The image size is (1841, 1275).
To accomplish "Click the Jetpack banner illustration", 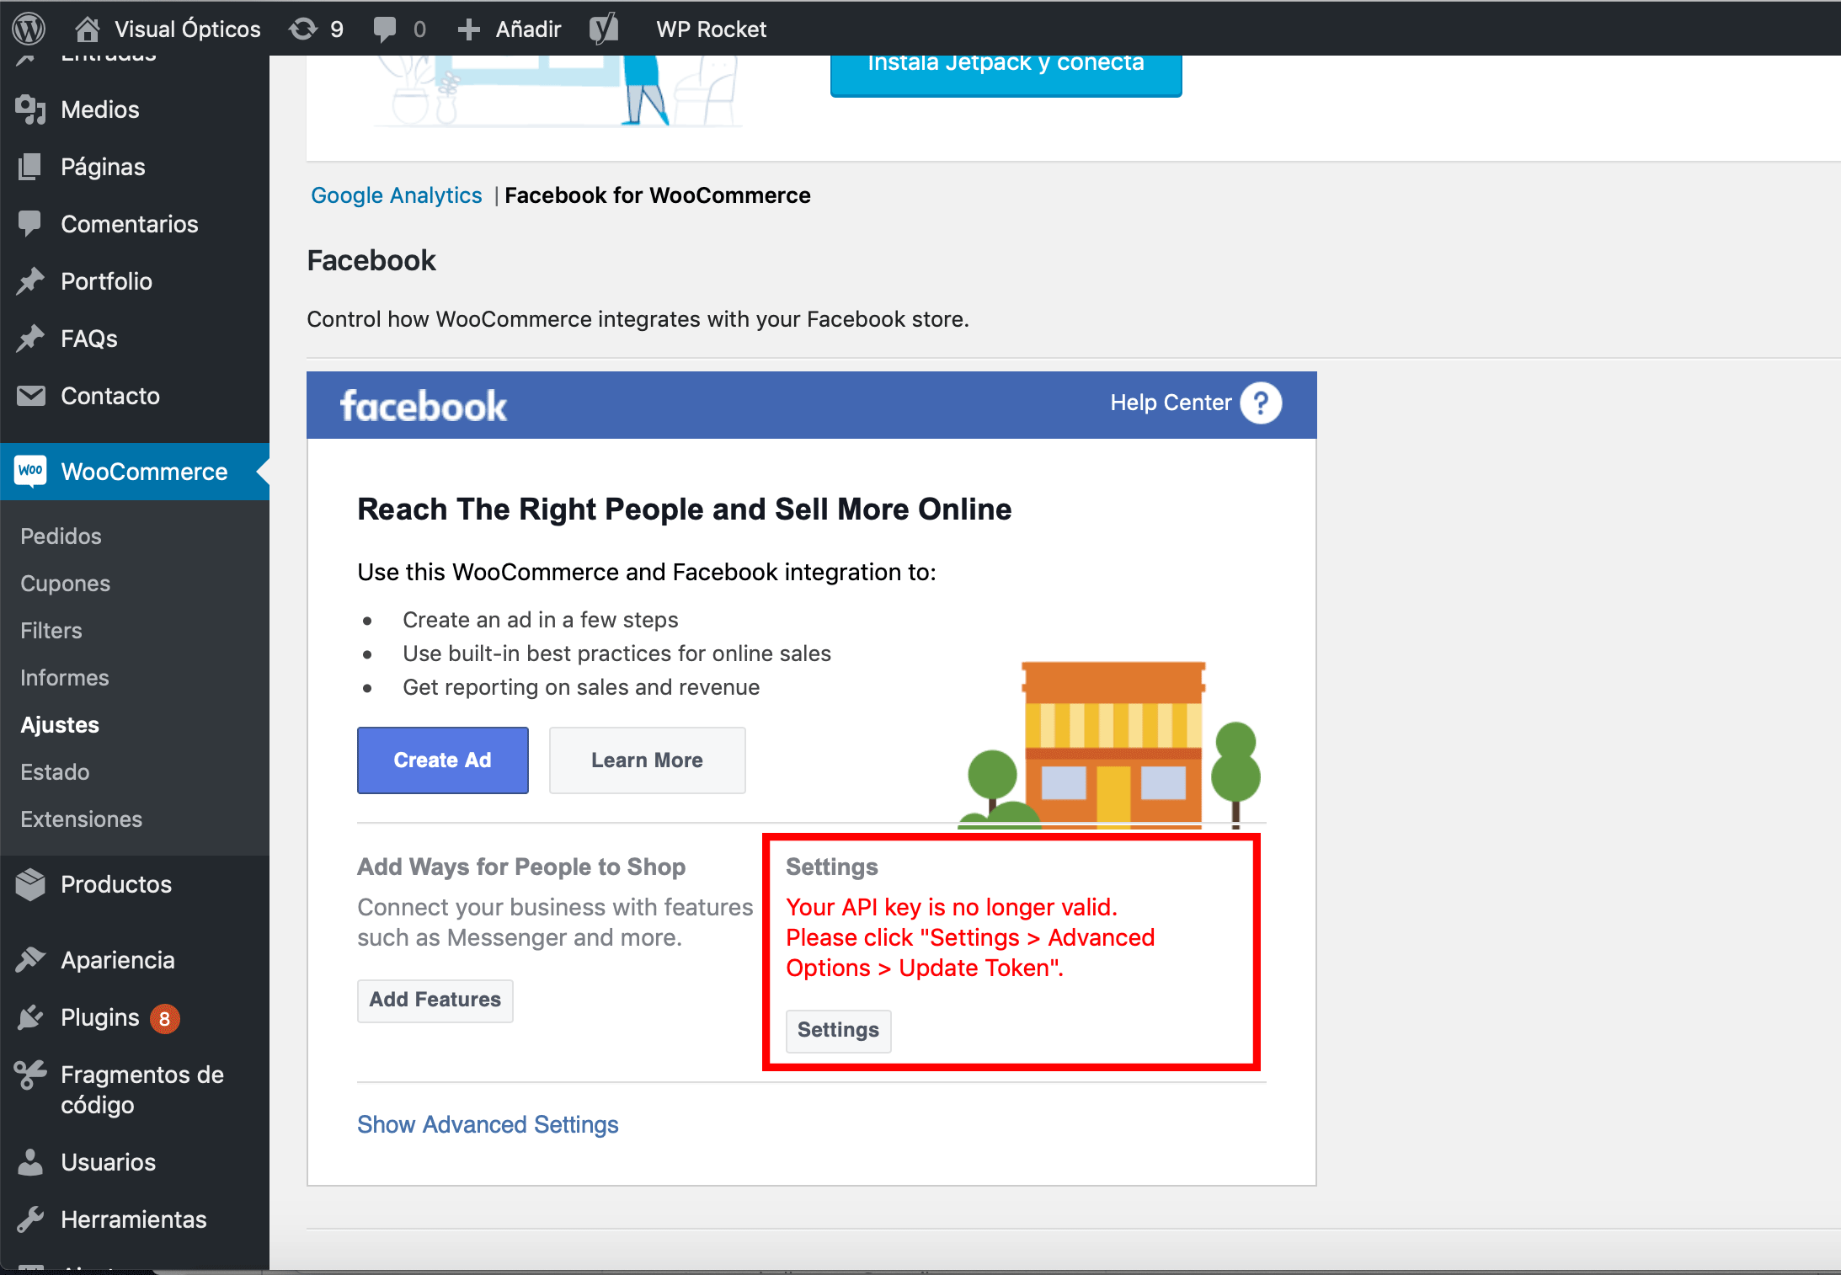I will tap(556, 91).
